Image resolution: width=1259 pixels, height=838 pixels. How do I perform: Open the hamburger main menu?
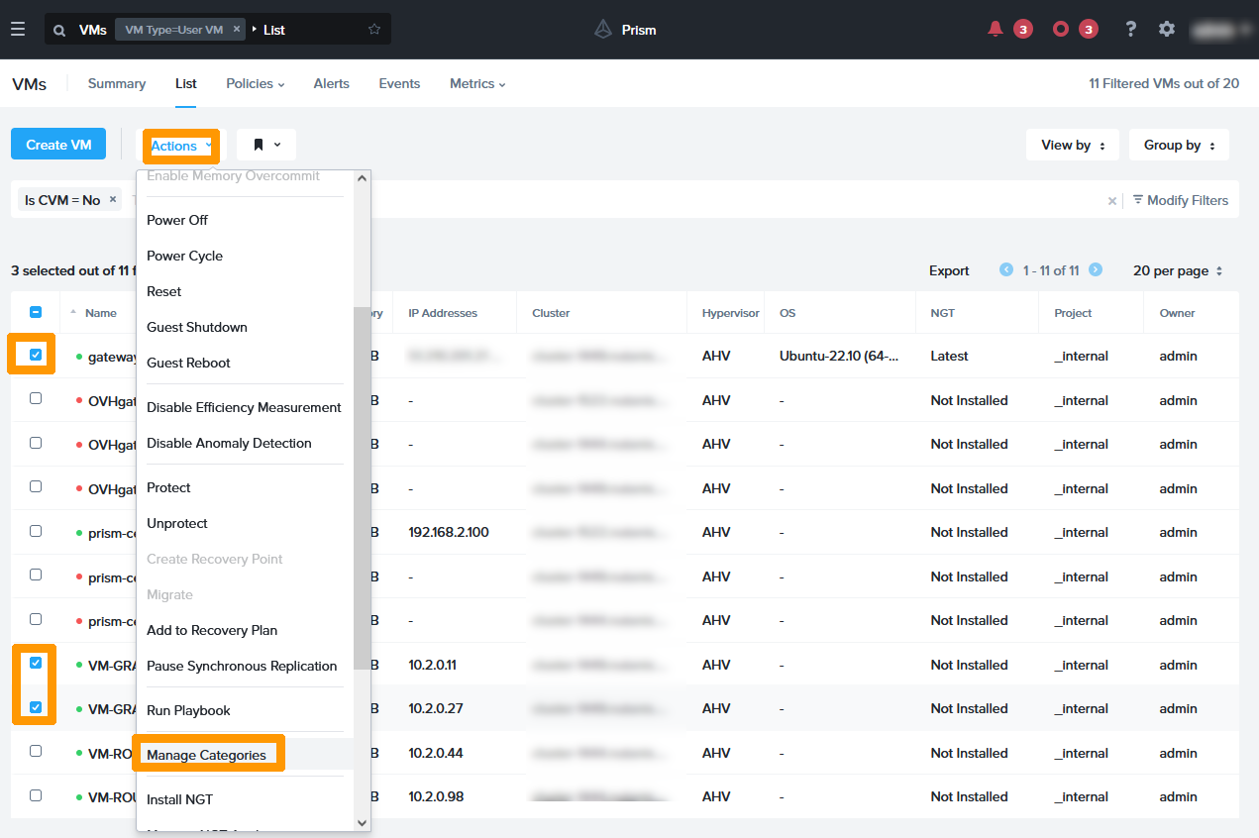coord(18,30)
